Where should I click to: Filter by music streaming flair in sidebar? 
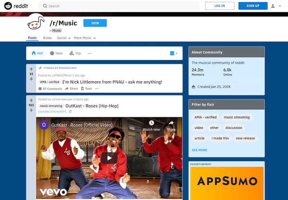[237, 117]
